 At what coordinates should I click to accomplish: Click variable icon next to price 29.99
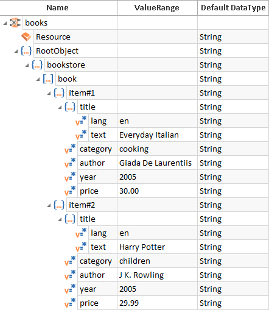point(70,303)
